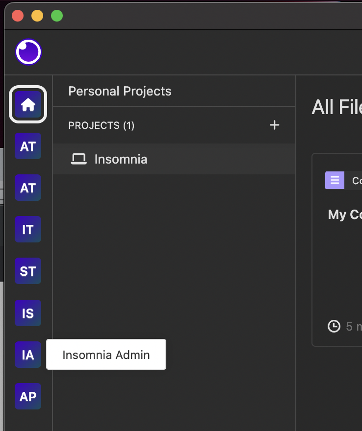362x431 pixels.
Task: Open the My Co… collection card
Action: click(337, 250)
